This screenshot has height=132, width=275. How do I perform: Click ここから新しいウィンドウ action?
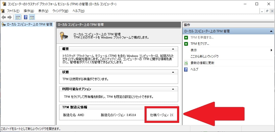[204, 56]
